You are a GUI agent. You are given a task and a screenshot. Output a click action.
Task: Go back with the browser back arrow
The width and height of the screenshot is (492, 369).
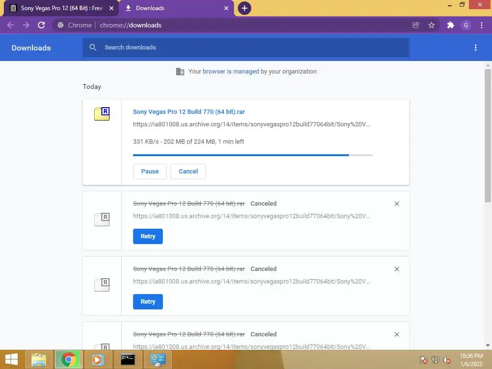[11, 25]
